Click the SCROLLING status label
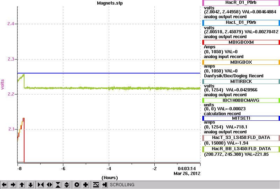This screenshot has height=189, width=280. (122, 185)
